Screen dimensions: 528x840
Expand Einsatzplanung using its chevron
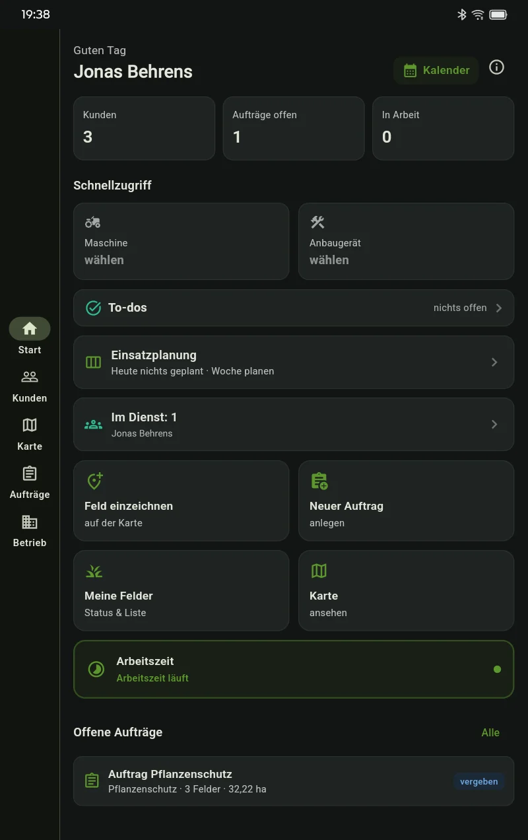[494, 362]
